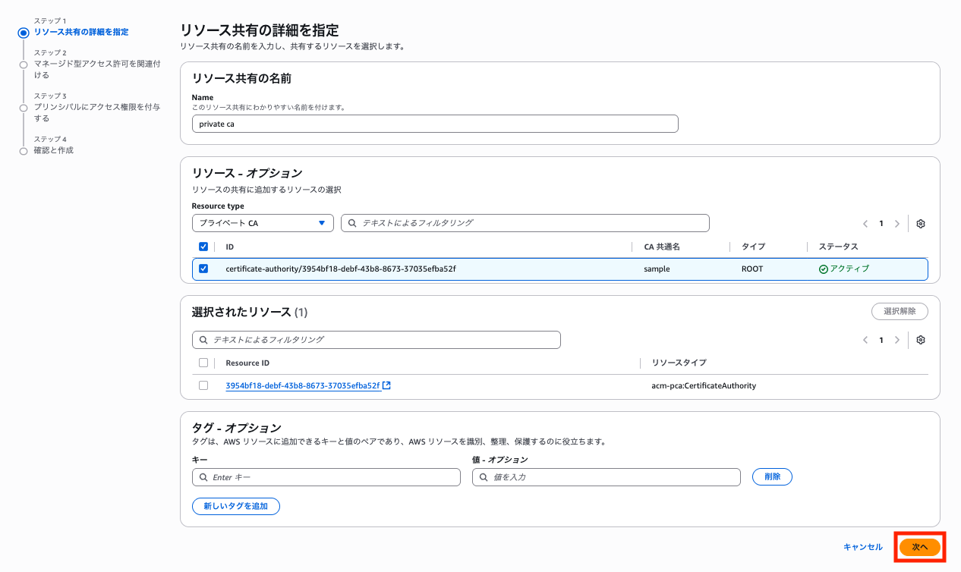This screenshot has width=961, height=572.
Task: Go to step リソース共有の詳細を指定
Action: pos(81,32)
